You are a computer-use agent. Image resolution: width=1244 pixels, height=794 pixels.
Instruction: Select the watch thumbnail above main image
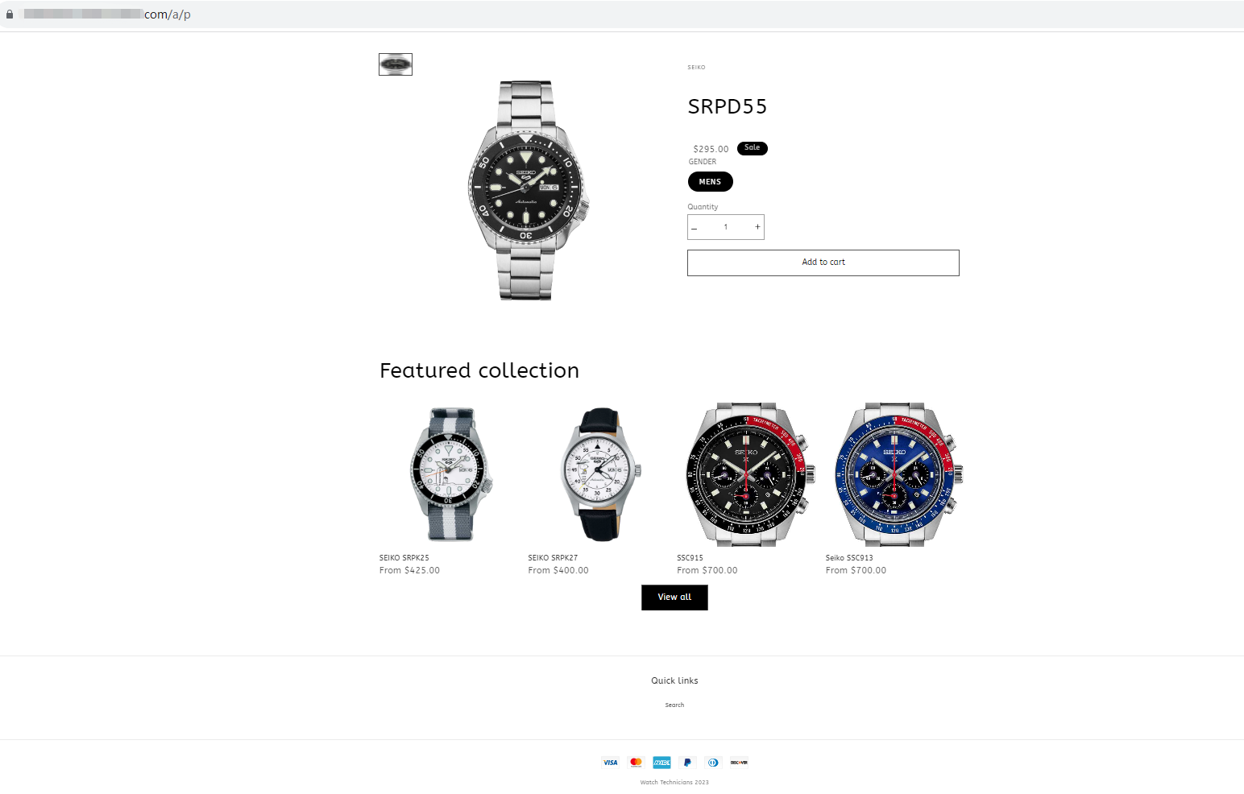coord(396,64)
